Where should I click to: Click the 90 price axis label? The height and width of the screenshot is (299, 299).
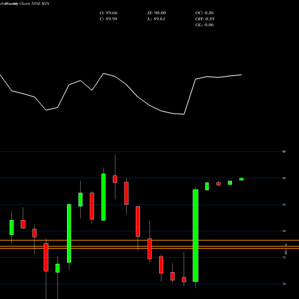point(284,178)
